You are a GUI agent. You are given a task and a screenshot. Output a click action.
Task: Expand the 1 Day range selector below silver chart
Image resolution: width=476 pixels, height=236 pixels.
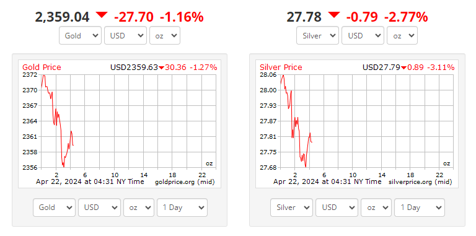[x=420, y=208]
